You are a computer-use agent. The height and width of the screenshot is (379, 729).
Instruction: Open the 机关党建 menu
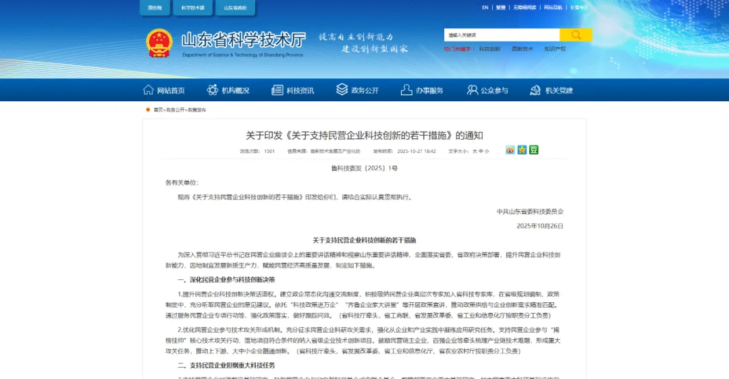click(x=559, y=90)
